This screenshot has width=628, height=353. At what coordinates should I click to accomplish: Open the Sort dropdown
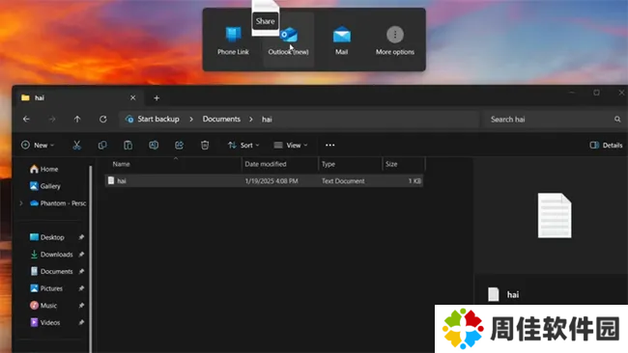[x=243, y=145]
